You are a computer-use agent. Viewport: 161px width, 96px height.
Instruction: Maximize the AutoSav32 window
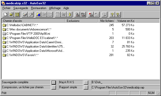[x=153, y=3]
